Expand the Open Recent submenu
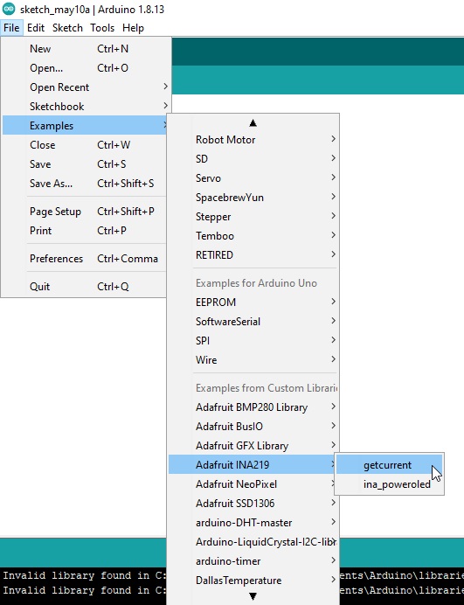The height and width of the screenshot is (605, 464). [x=86, y=87]
